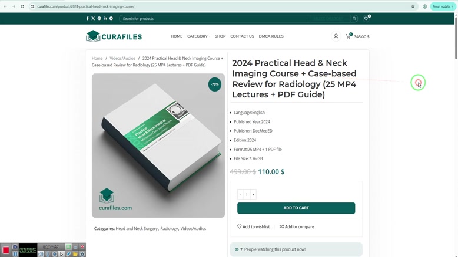Open the X social media icon
Viewport: 458px width, 257px height.
point(93,18)
